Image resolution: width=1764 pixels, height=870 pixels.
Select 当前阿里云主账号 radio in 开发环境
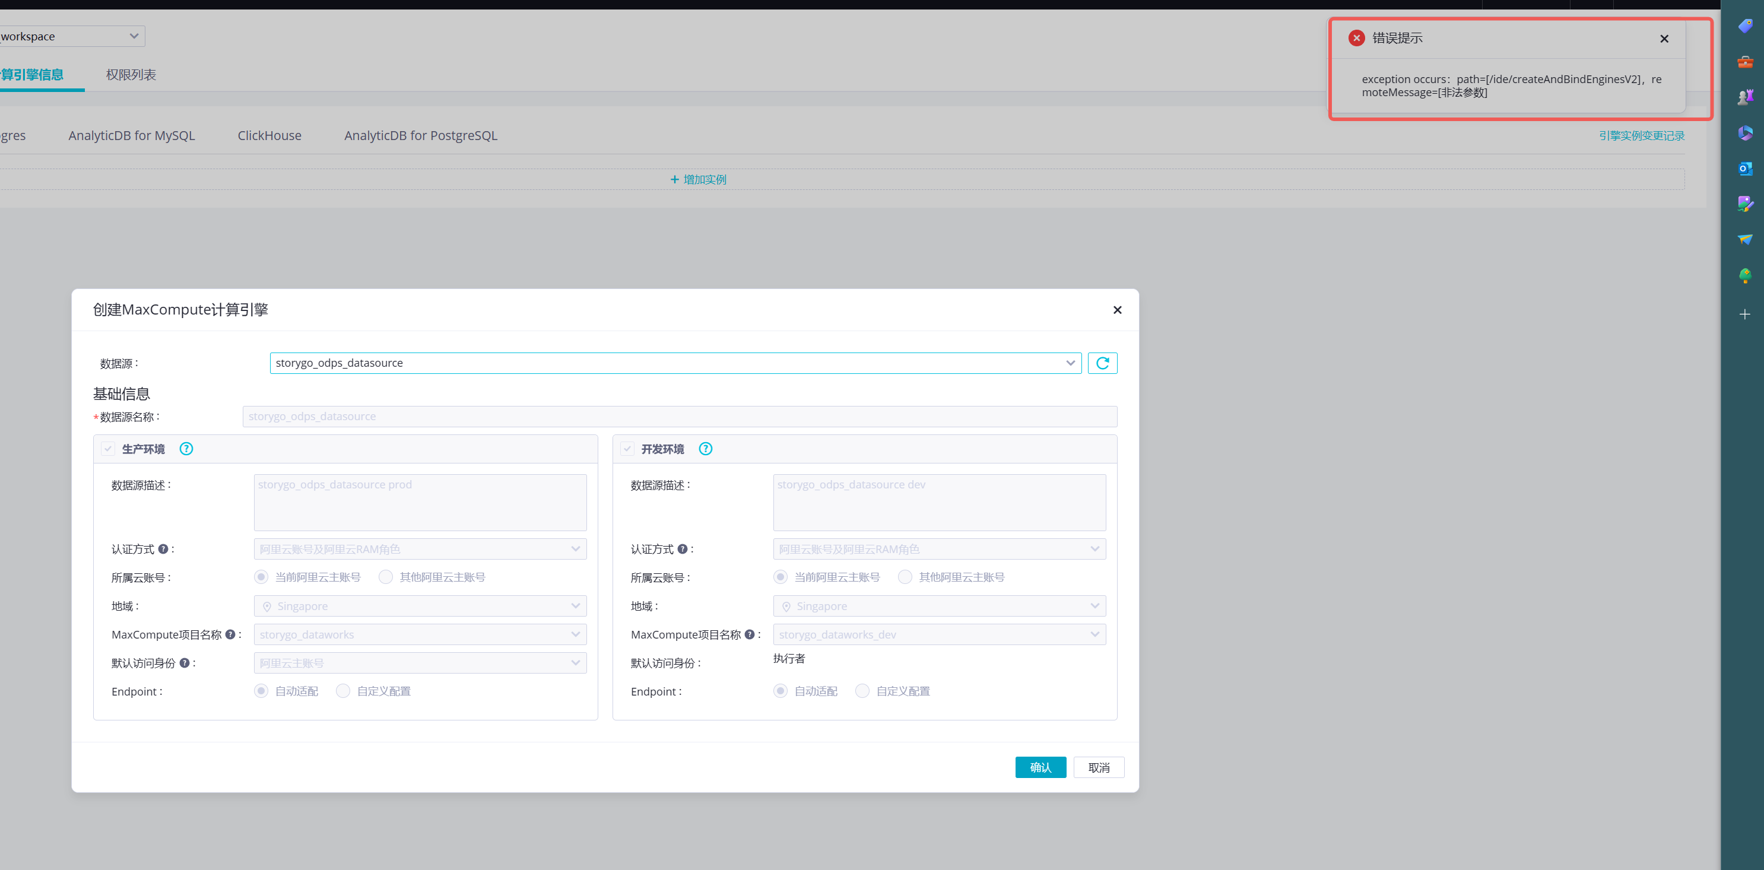click(780, 577)
